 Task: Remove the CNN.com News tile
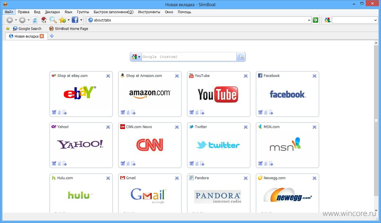pyautogui.click(x=177, y=127)
